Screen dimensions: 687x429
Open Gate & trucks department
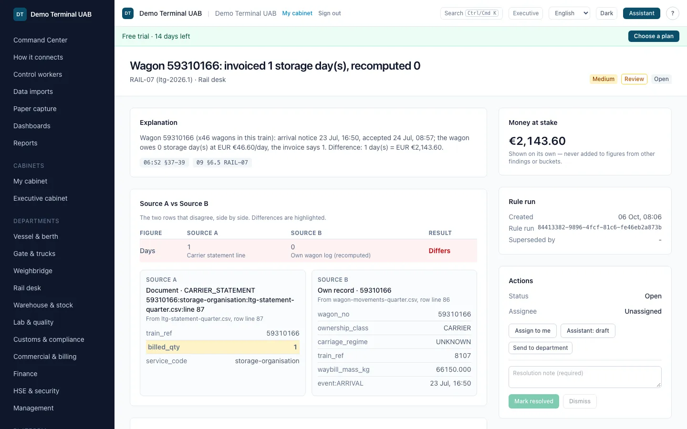coord(34,254)
